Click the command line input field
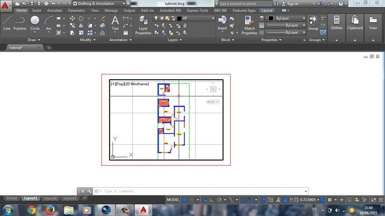The width and height of the screenshot is (385, 216). [200, 191]
